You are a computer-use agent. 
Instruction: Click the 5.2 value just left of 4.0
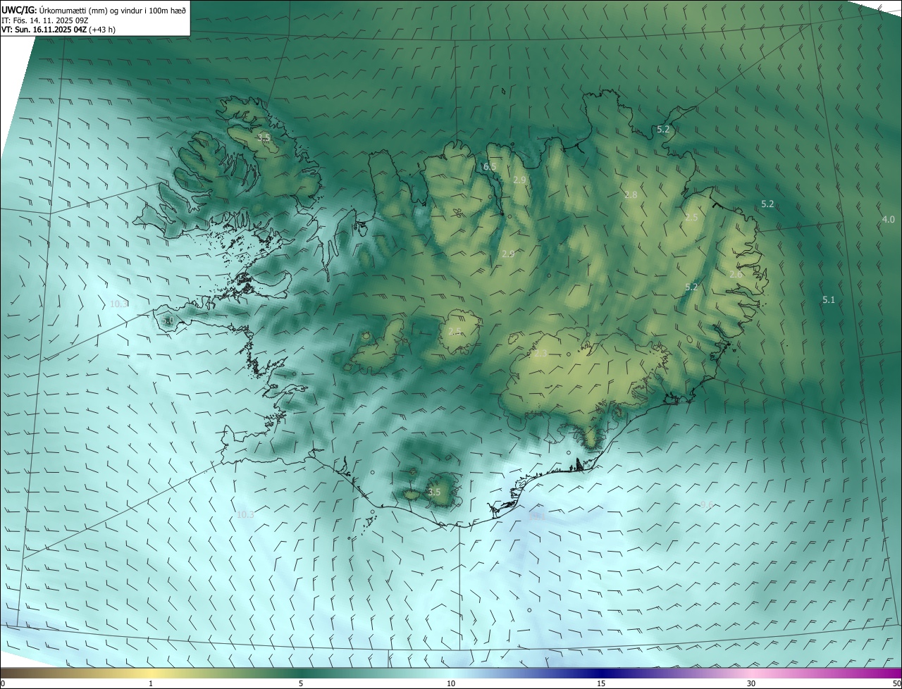click(767, 204)
